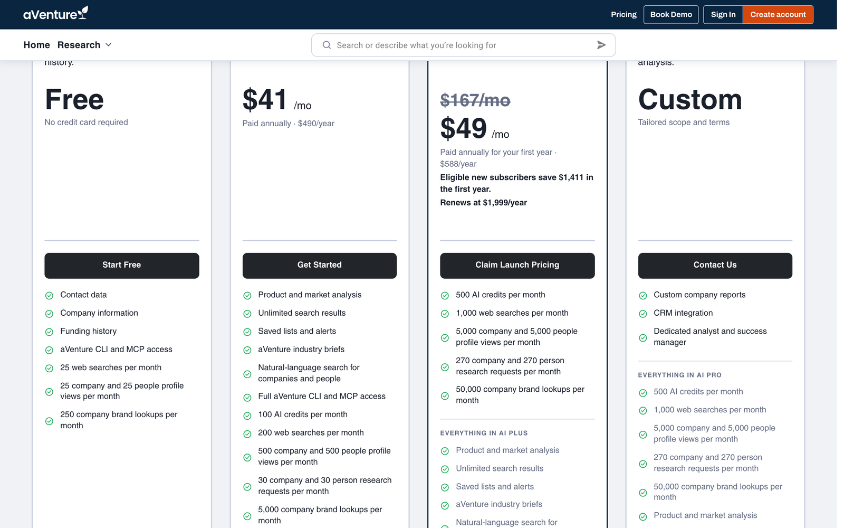
Task: Expand the Research dropdown chevron
Action: click(109, 45)
